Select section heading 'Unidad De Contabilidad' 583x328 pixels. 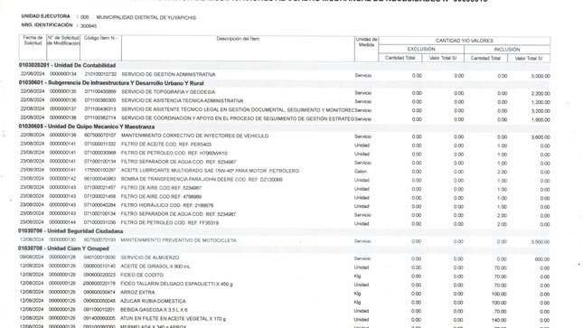(85, 65)
